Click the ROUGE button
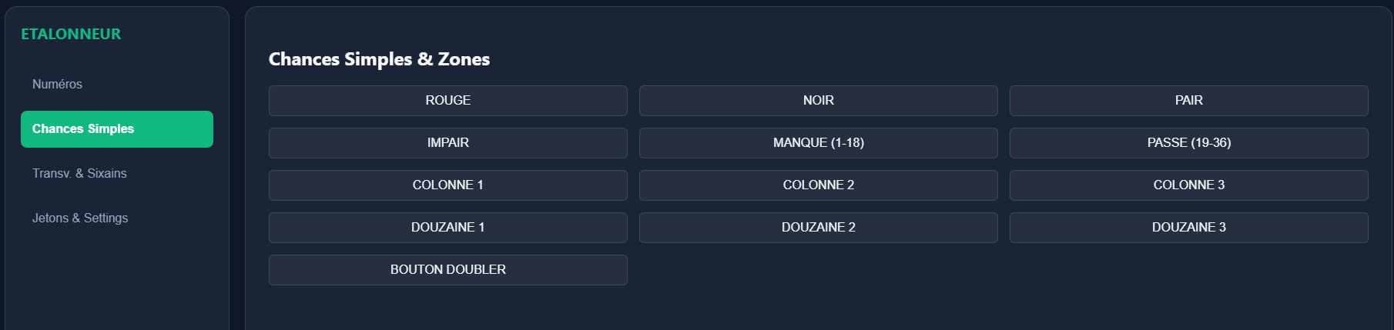The width and height of the screenshot is (1394, 330). tap(447, 101)
